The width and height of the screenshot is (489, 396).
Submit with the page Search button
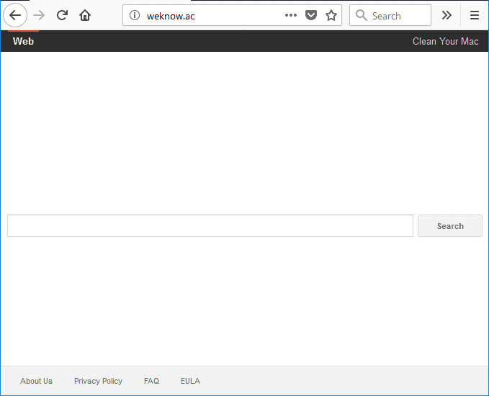pyautogui.click(x=450, y=226)
